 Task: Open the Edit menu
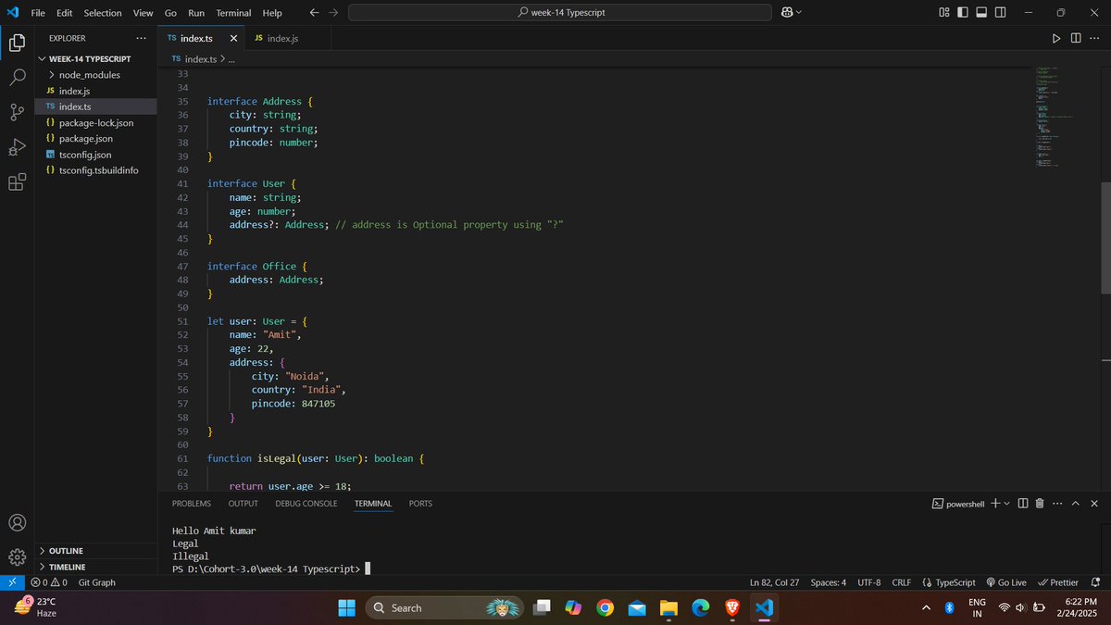tap(64, 13)
